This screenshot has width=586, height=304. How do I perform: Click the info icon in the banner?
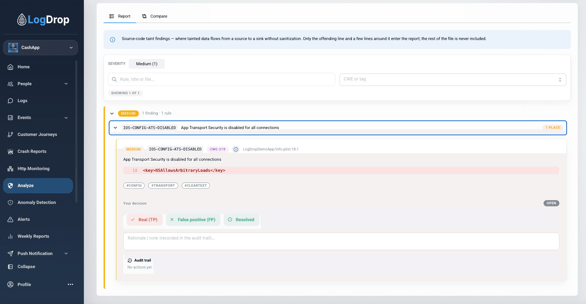point(113,40)
